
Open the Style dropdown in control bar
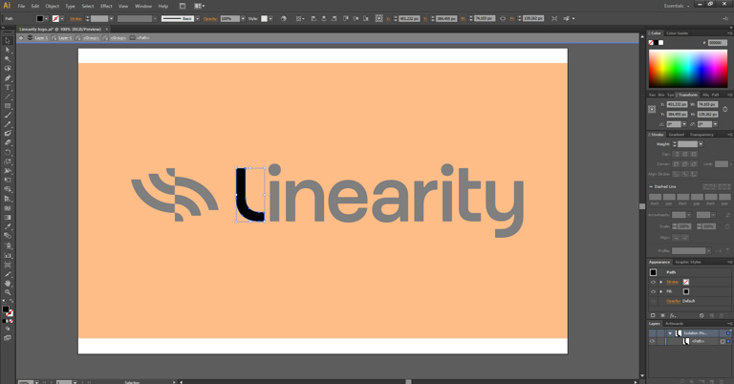pyautogui.click(x=270, y=19)
